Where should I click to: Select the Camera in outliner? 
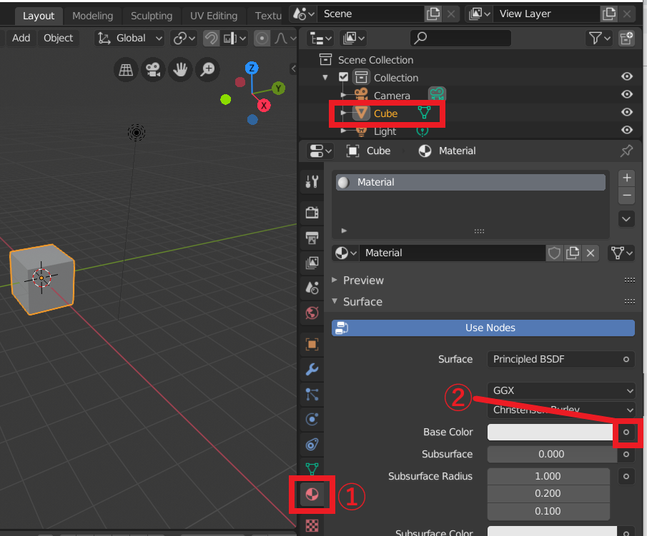click(392, 96)
